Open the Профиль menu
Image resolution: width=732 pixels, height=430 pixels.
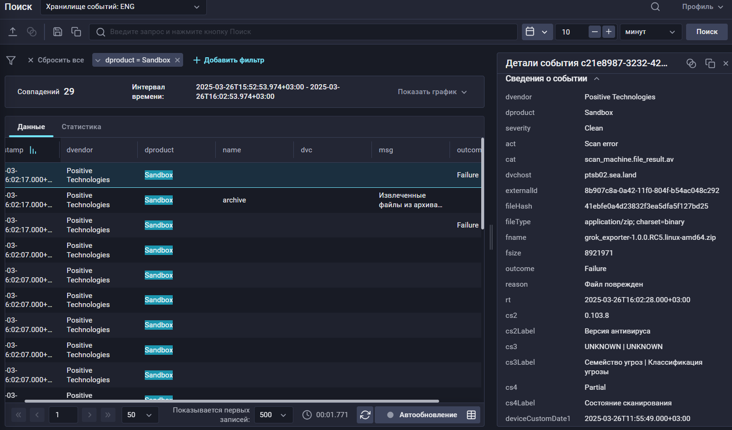pos(702,7)
